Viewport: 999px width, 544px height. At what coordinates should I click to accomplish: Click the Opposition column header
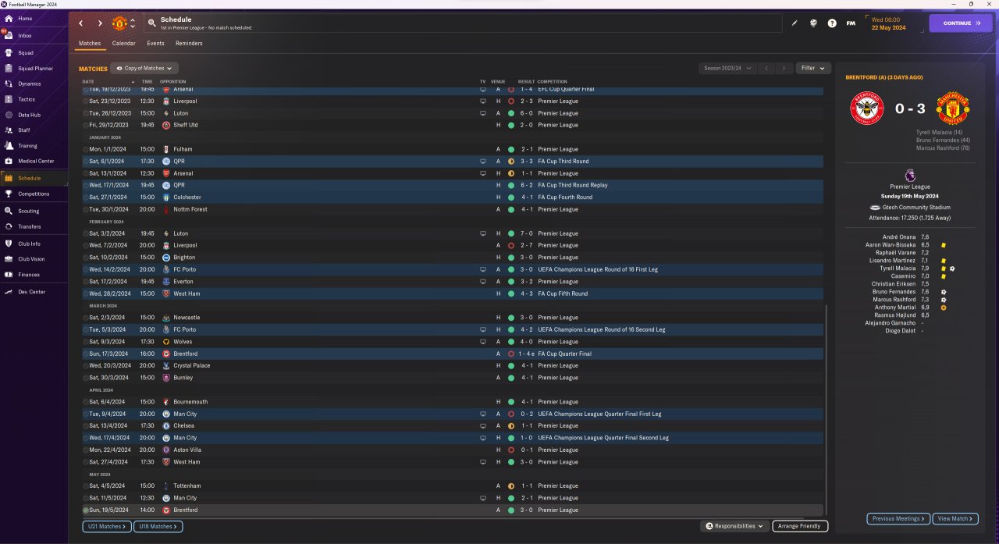click(x=173, y=82)
